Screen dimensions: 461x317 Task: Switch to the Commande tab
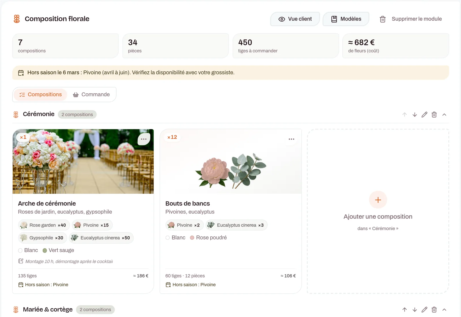(92, 95)
